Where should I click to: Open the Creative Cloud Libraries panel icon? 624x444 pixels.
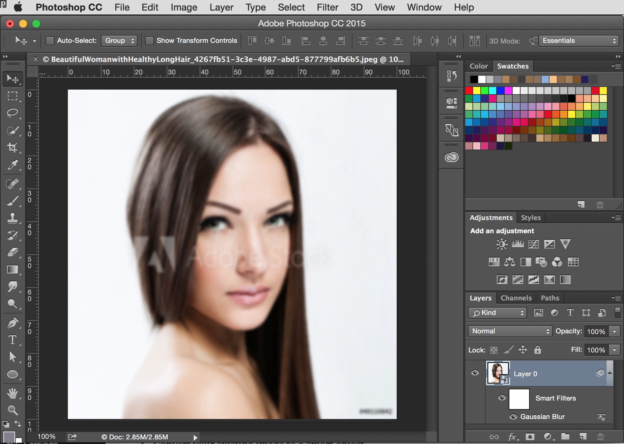pos(451,157)
